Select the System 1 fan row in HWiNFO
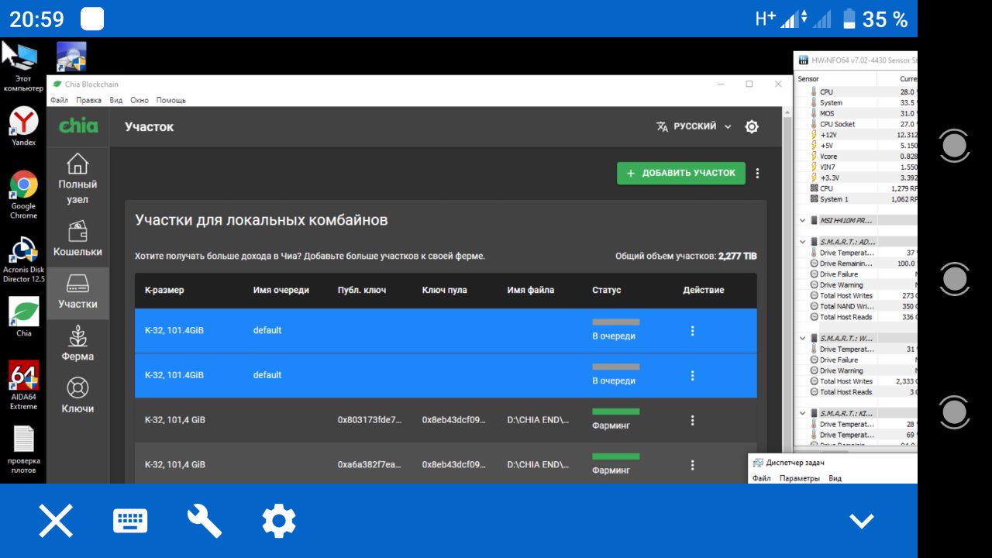 click(857, 199)
